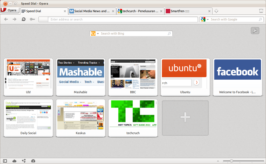Go back with the back arrow
266x164 pixels.
click(6, 19)
